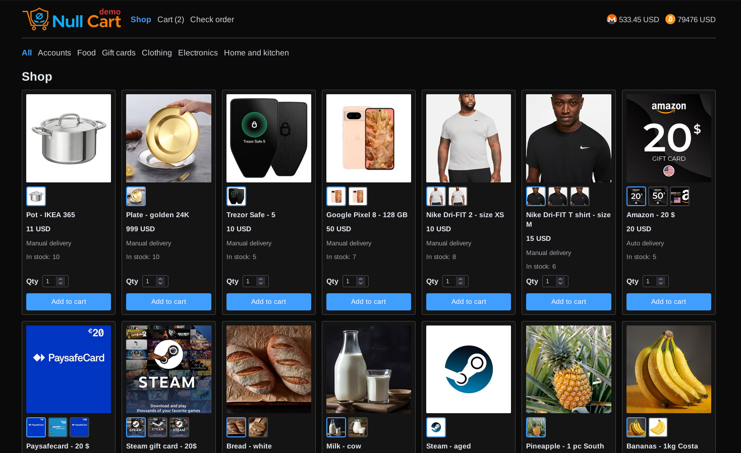Click the Pineapple main product image

(x=568, y=369)
